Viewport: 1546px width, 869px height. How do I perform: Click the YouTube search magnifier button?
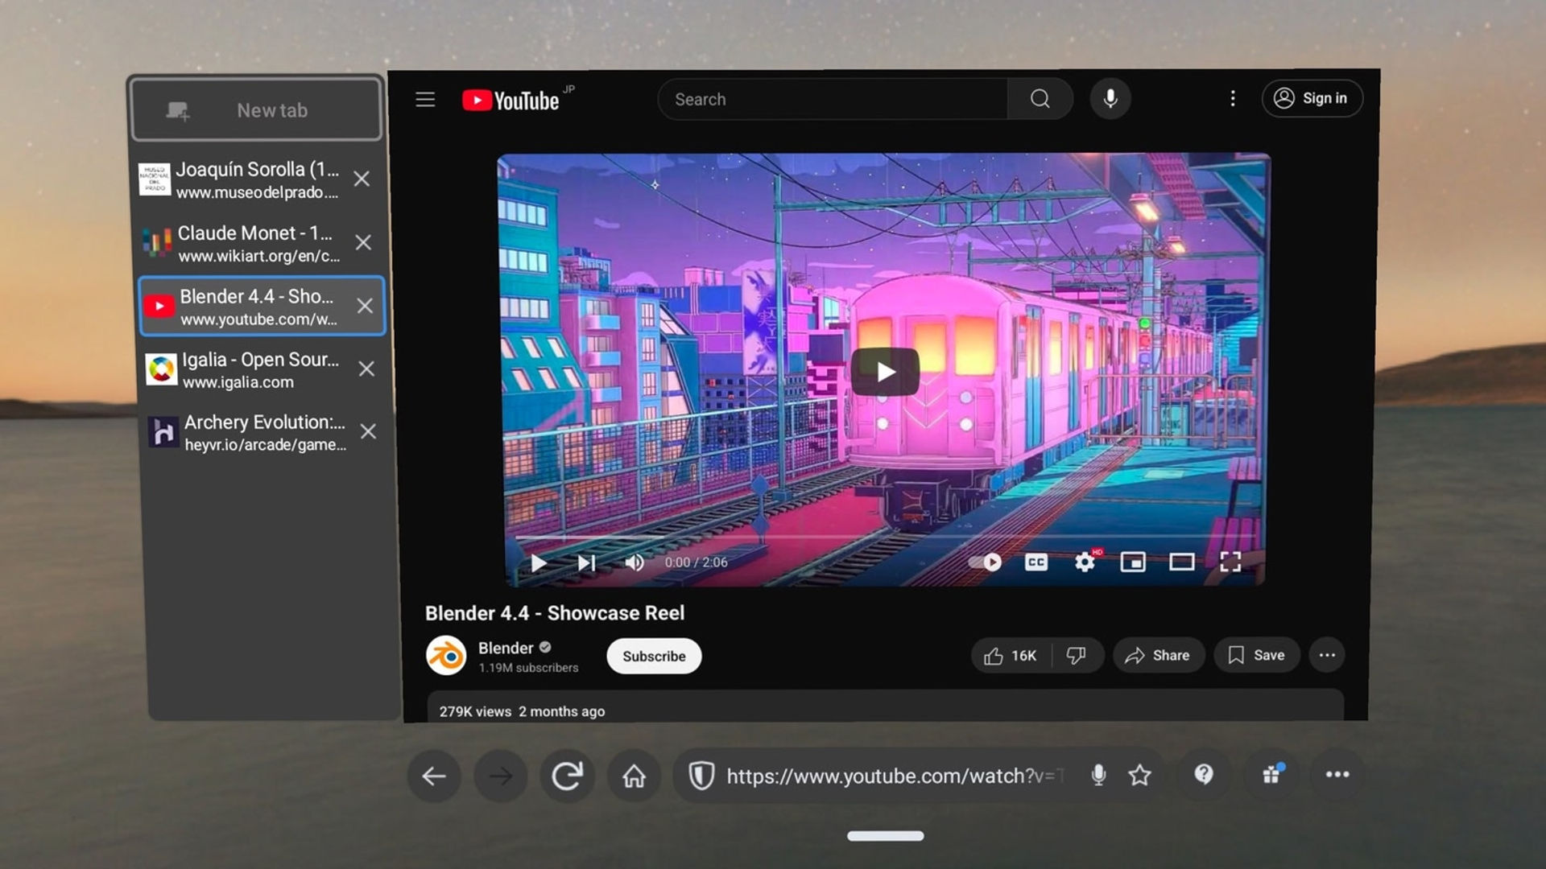point(1040,99)
